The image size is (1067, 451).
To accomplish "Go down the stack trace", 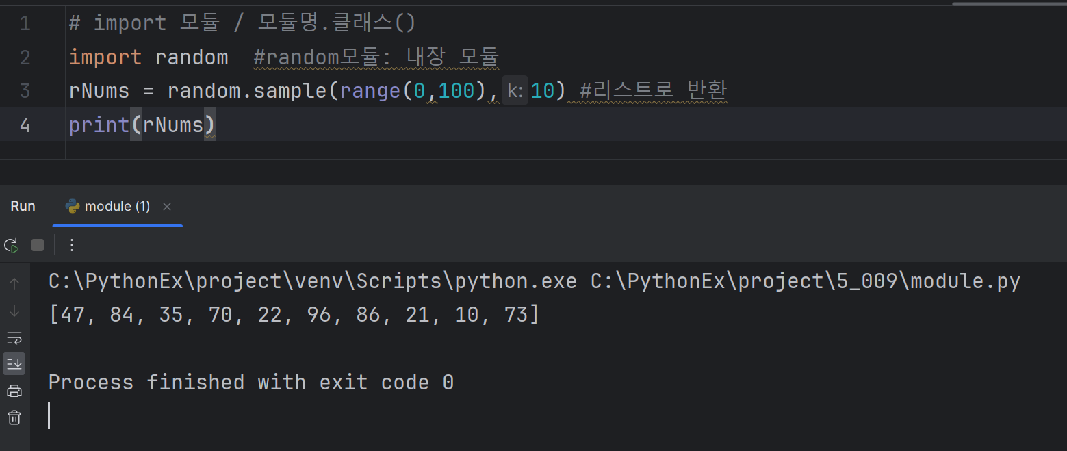I will (x=14, y=311).
